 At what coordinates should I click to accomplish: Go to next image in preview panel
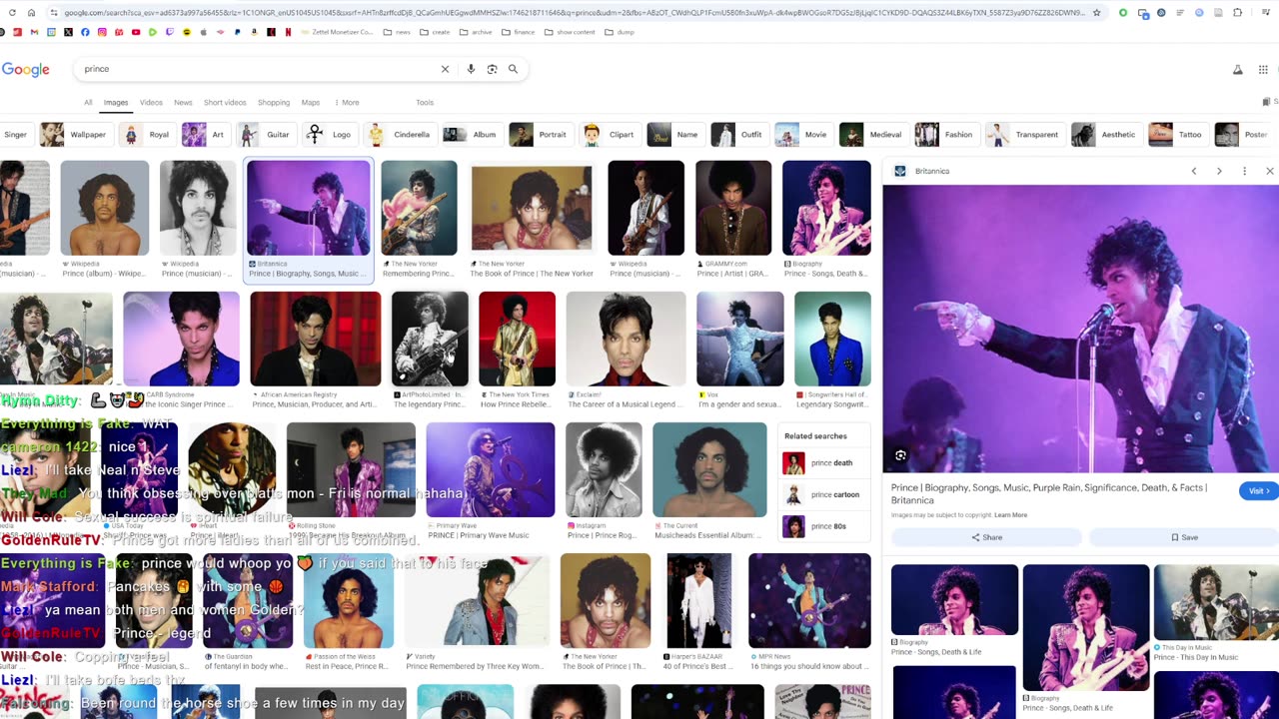click(x=1219, y=171)
